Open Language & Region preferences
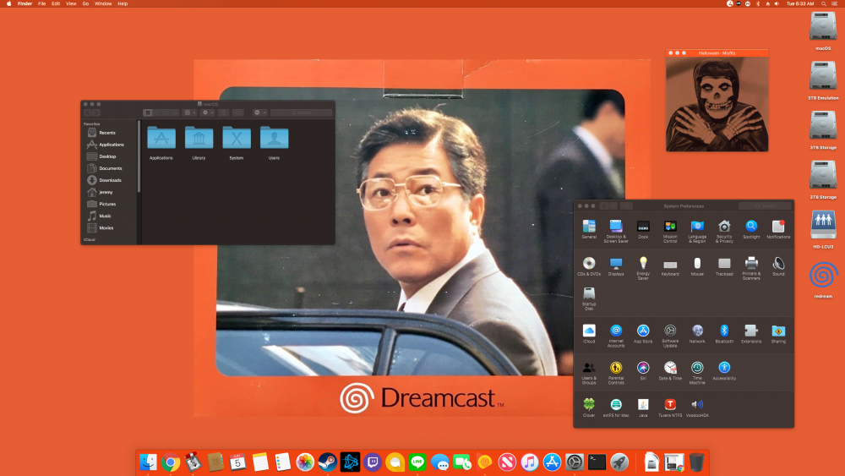This screenshot has height=476, width=845. [697, 231]
